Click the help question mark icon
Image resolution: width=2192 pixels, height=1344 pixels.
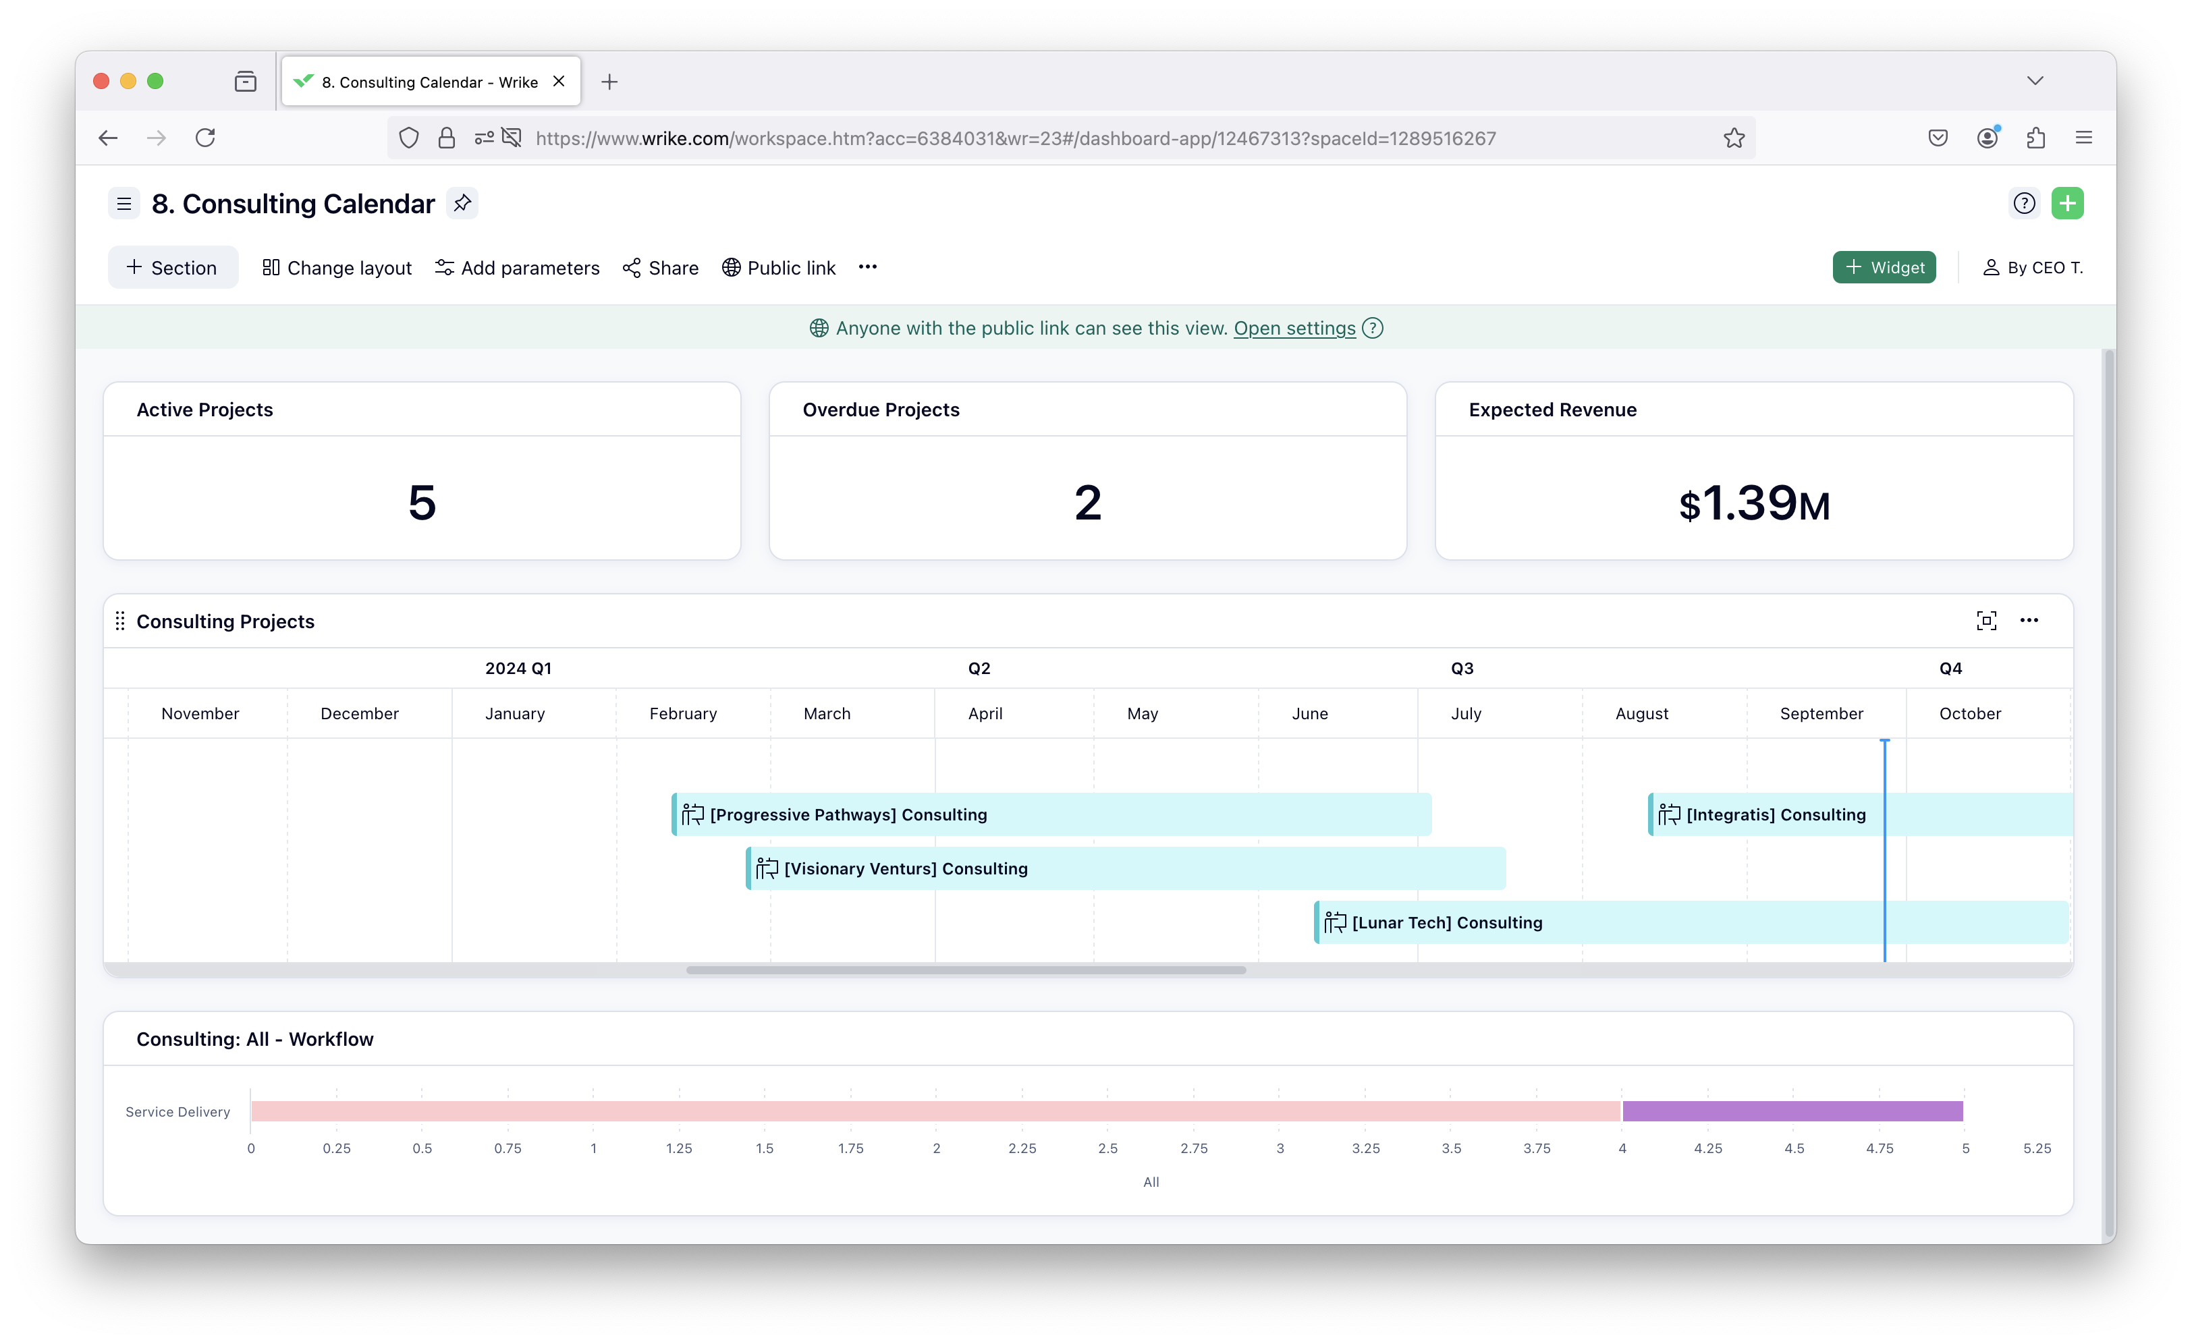click(x=2024, y=203)
